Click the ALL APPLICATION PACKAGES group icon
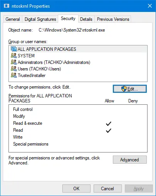 click(x=14, y=49)
